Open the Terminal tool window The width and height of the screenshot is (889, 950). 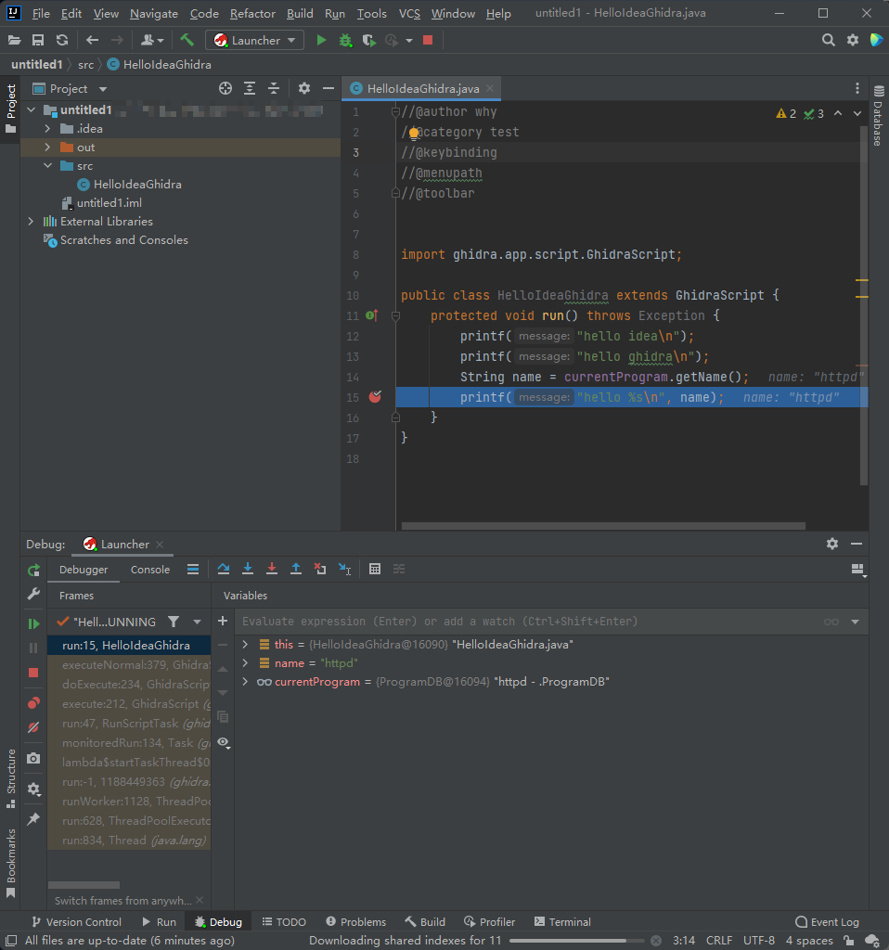coord(561,921)
